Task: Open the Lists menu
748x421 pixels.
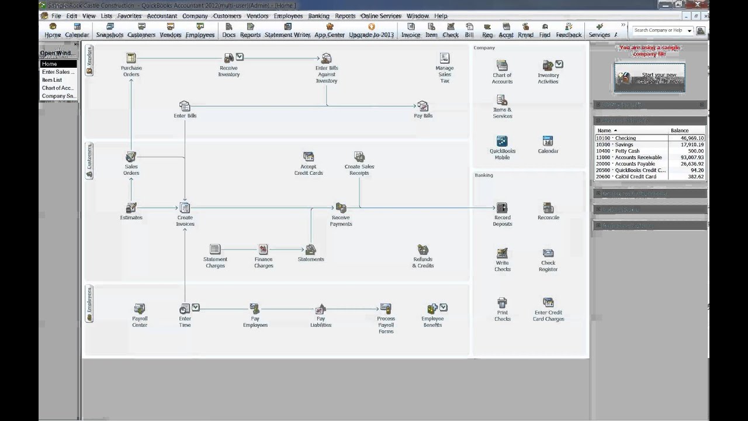Action: (106, 16)
